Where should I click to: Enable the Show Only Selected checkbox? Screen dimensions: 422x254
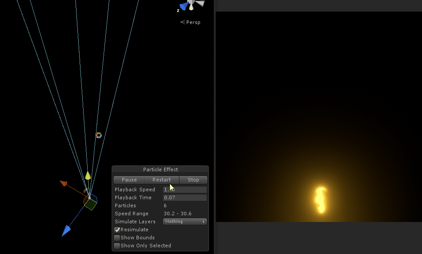click(x=117, y=246)
